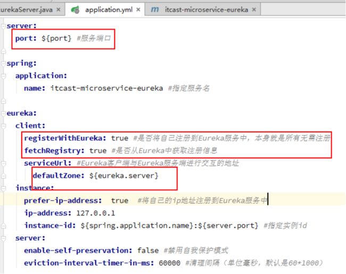Click the 'prefer-ip-address' key
Image resolution: width=346 pixels, height=274 pixels.
tap(61, 201)
